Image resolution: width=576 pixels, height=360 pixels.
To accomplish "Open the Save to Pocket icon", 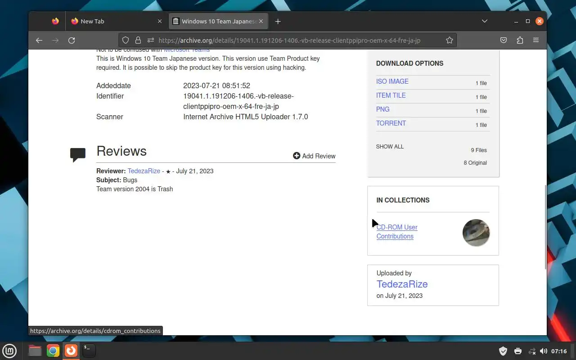I will pyautogui.click(x=504, y=40).
